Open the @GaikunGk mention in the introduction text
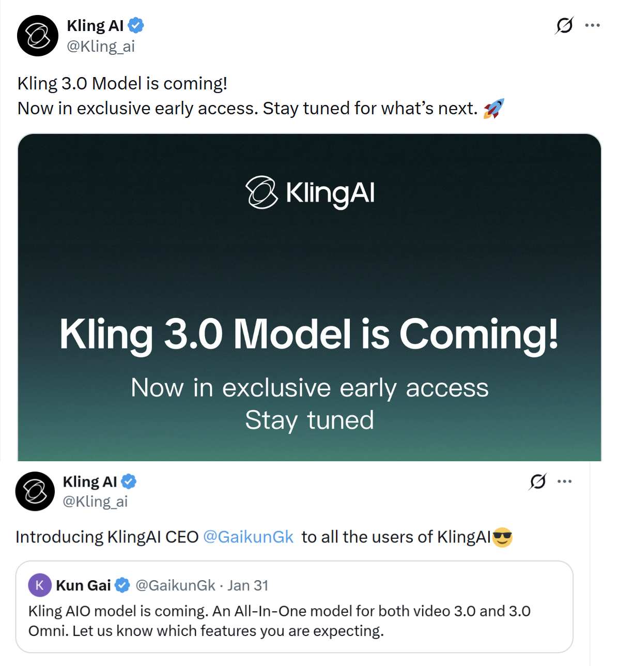This screenshot has width=618, height=666. tap(249, 537)
